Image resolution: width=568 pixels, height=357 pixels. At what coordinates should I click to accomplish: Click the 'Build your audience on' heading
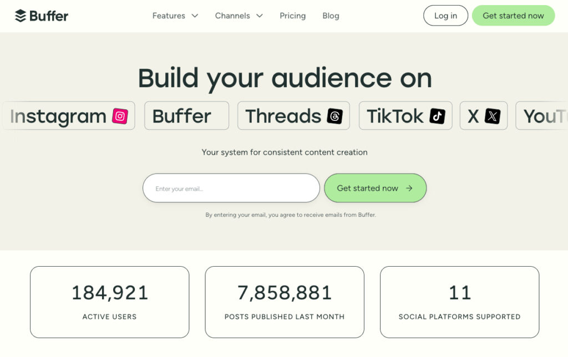coord(285,78)
